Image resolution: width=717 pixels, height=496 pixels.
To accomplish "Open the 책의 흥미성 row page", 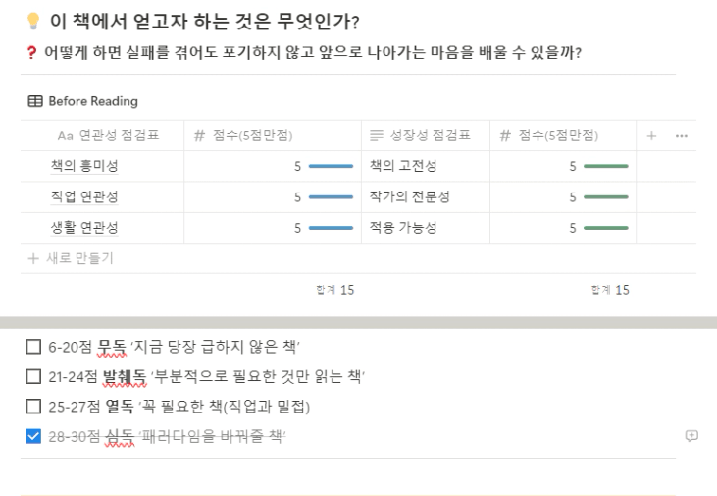I will pyautogui.click(x=84, y=166).
